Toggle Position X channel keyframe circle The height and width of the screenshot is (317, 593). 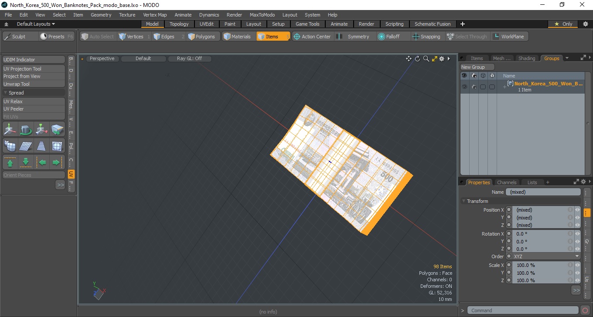(509, 210)
